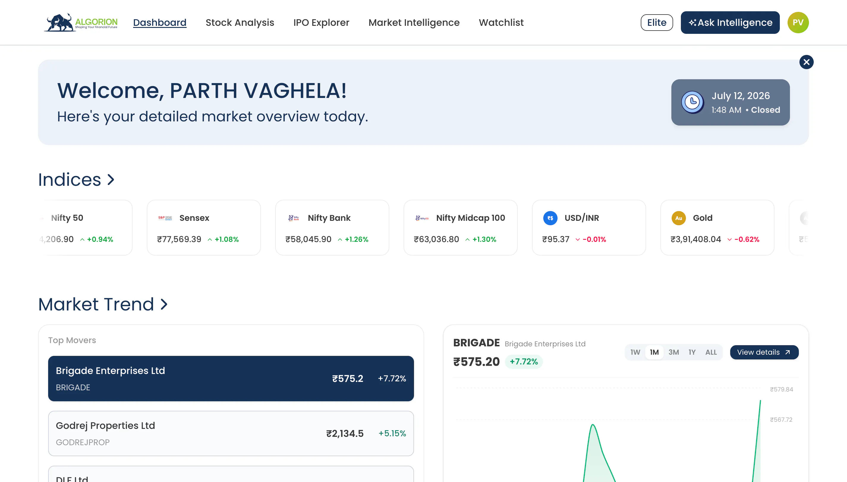This screenshot has width=847, height=482.
Task: Click the Closed market status text
Action: (766, 110)
